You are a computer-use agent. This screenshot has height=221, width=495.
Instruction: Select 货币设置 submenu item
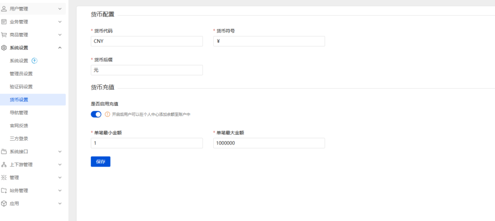[x=33, y=100]
